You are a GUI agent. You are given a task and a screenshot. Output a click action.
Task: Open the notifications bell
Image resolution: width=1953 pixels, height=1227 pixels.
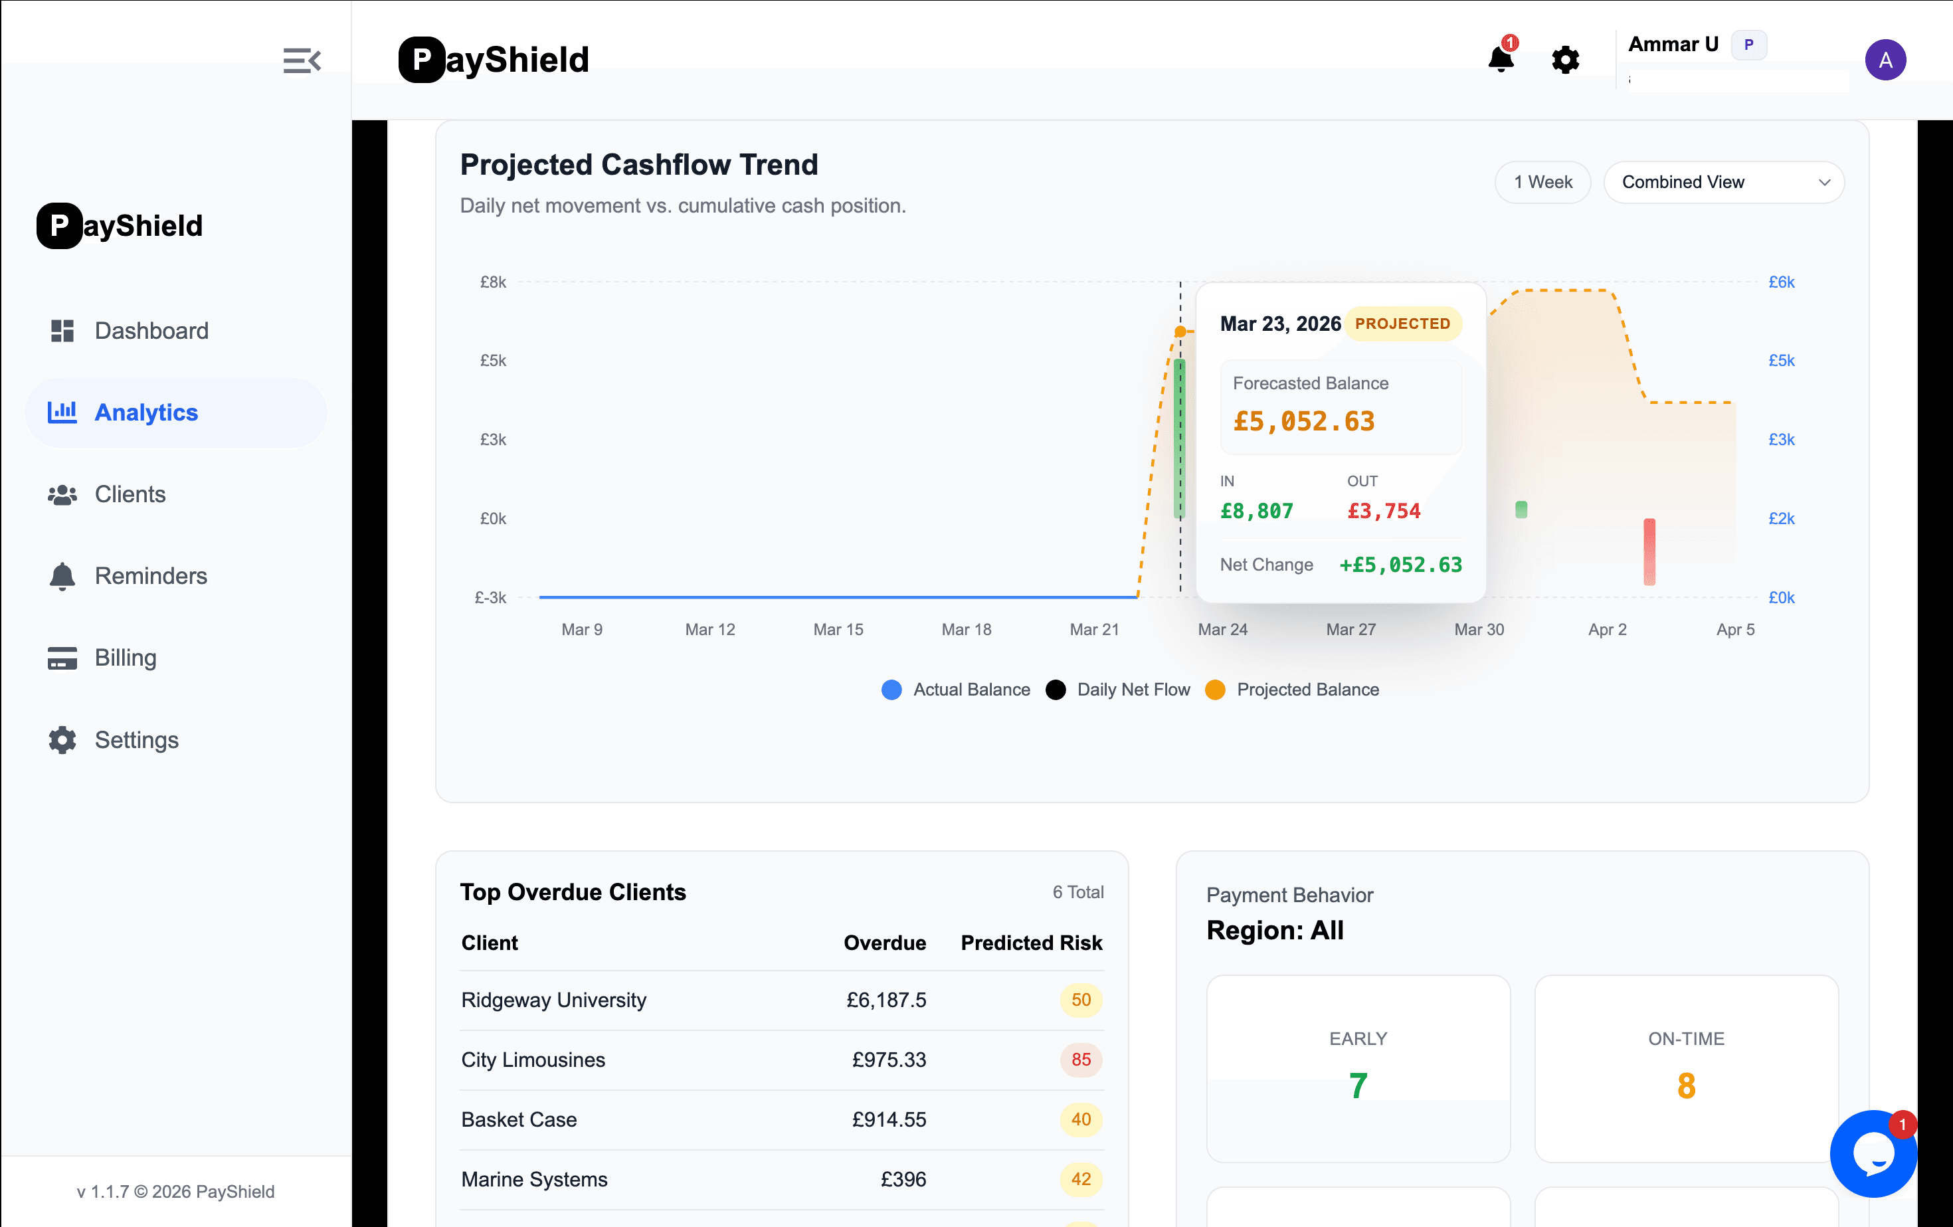coord(1501,59)
